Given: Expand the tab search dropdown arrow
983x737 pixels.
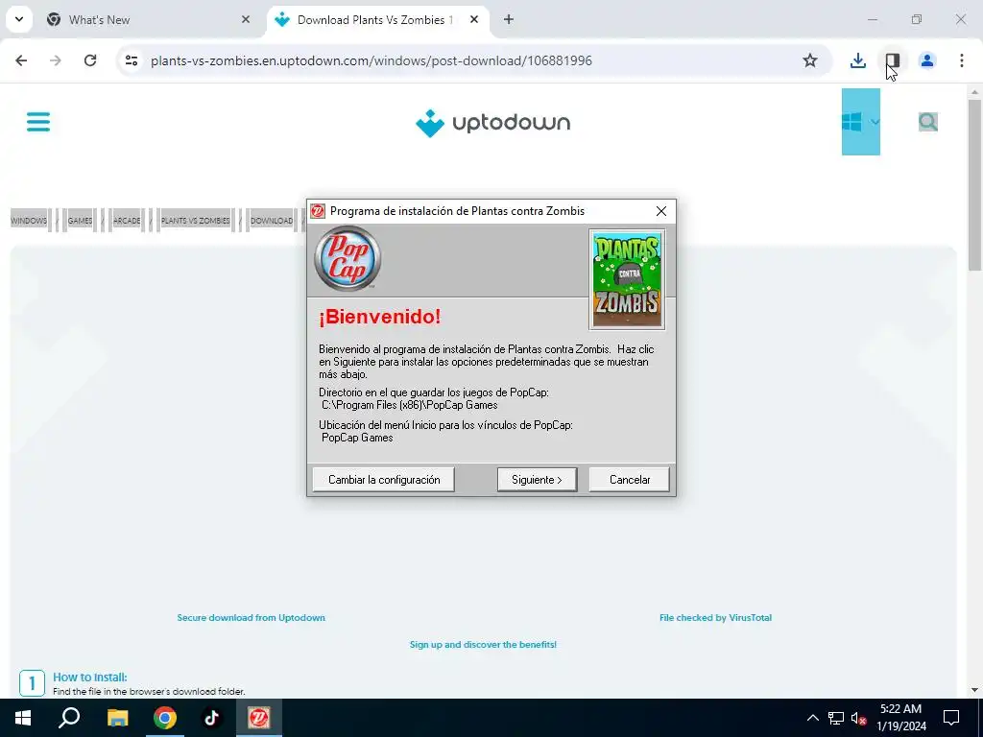Looking at the screenshot, I should point(19,19).
